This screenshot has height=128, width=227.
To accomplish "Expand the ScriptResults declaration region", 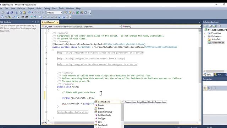I will pyautogui.click(x=46, y=112).
